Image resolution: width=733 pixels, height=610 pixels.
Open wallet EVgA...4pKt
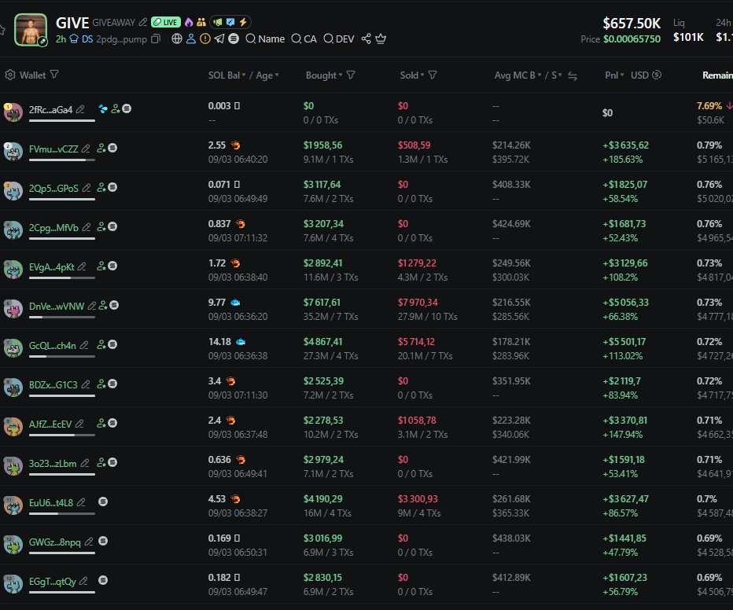tap(51, 266)
